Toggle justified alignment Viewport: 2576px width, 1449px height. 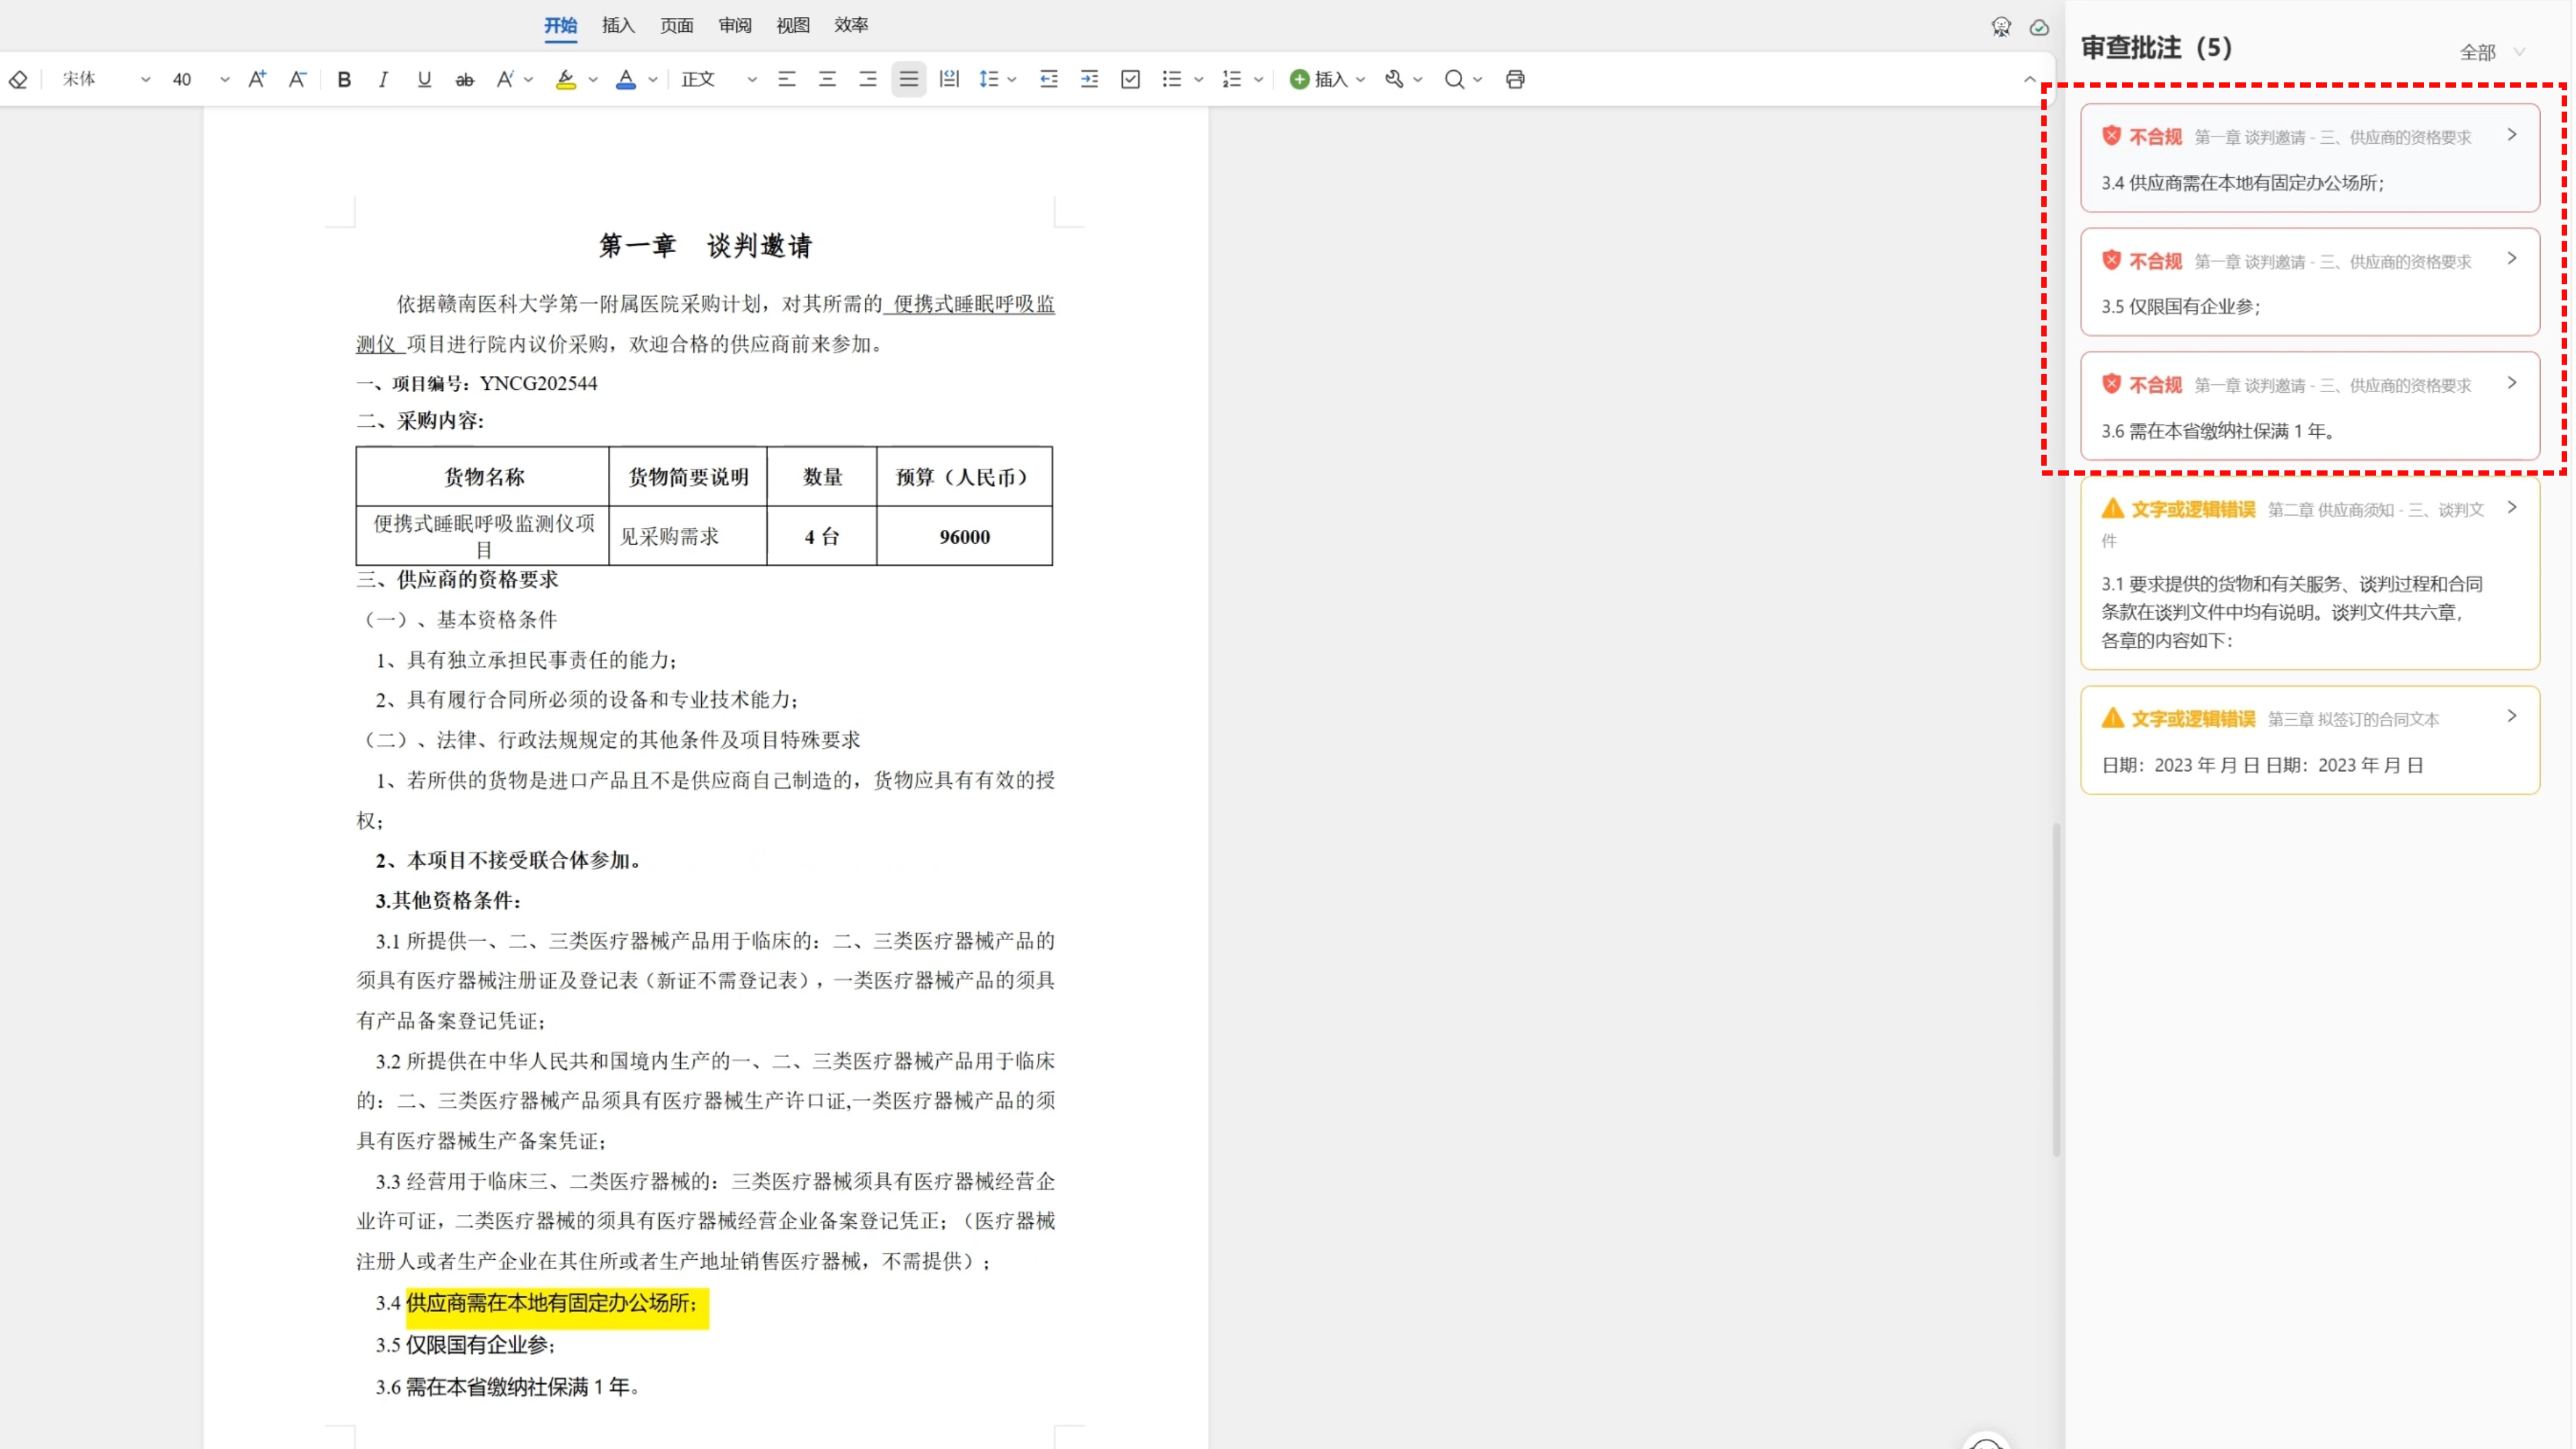tap(908, 79)
